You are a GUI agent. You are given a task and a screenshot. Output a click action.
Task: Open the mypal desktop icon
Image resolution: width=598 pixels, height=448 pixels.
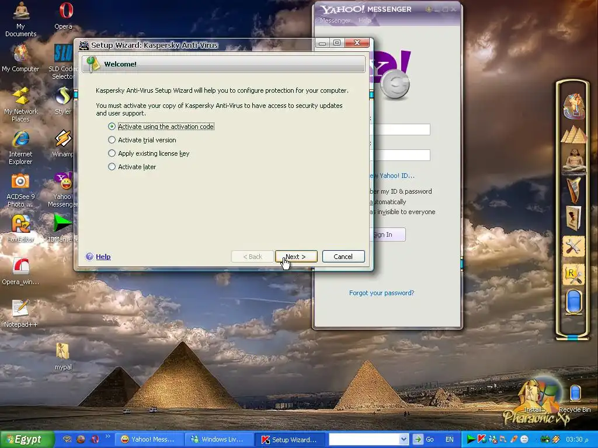[x=63, y=356]
